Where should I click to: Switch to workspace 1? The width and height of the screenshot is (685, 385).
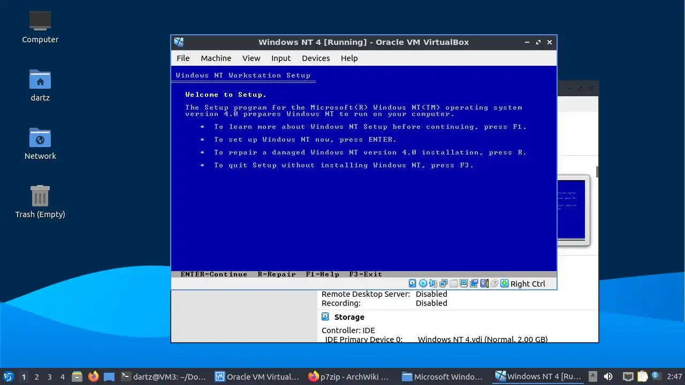coord(24,376)
